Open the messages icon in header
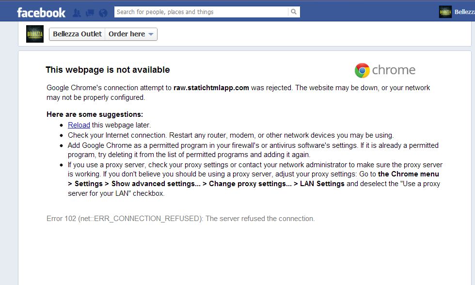This screenshot has height=285, width=475. (89, 13)
